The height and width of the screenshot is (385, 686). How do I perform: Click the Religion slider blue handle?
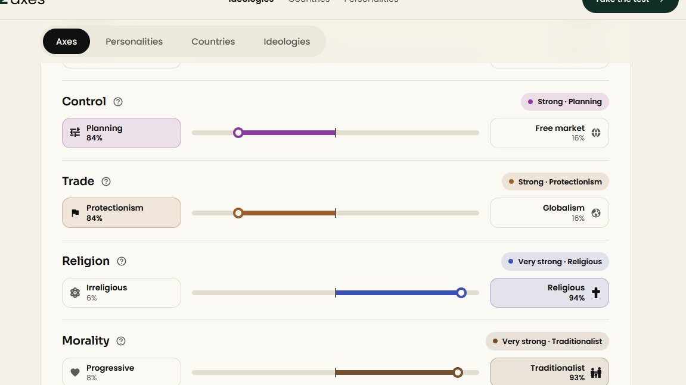tap(461, 293)
